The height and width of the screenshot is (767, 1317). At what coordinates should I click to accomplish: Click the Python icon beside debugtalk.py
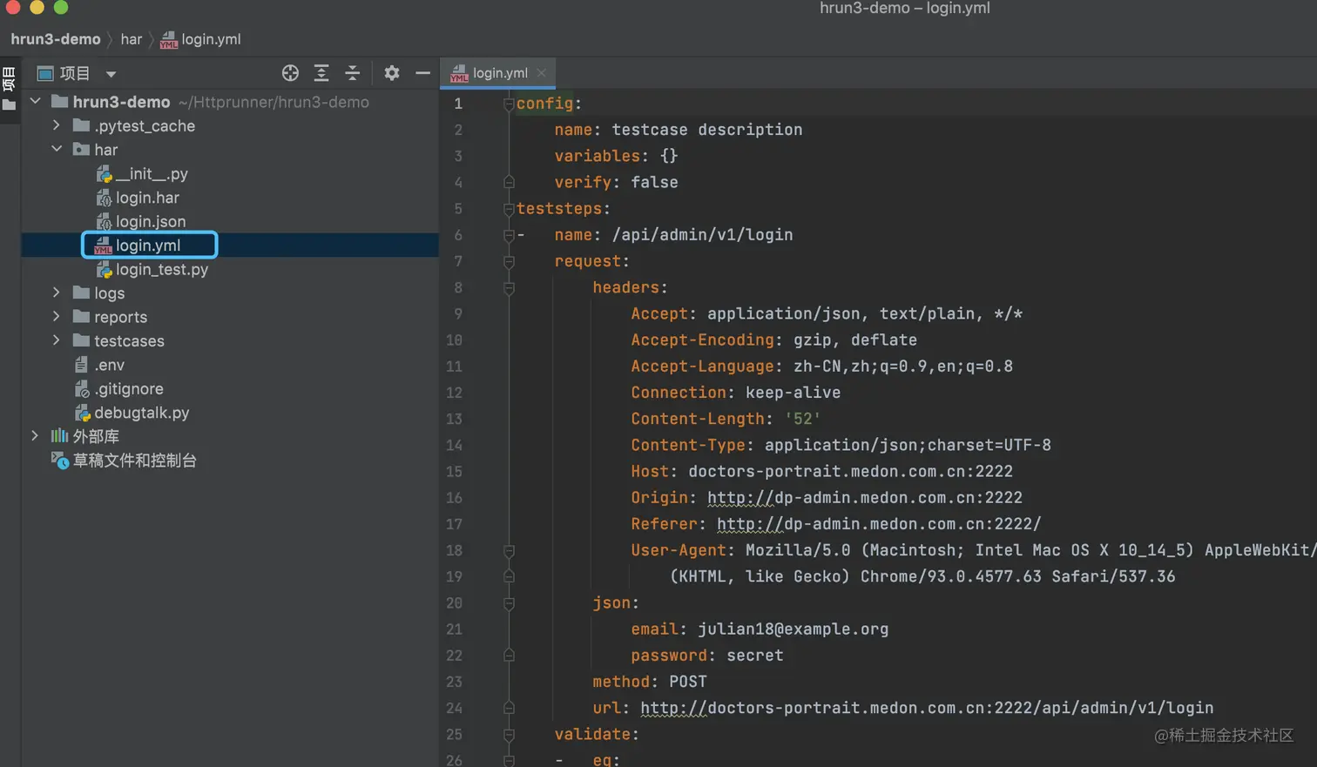(x=82, y=413)
